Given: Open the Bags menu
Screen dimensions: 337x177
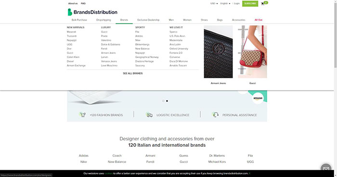Looking at the screenshot, I should tap(220, 20).
